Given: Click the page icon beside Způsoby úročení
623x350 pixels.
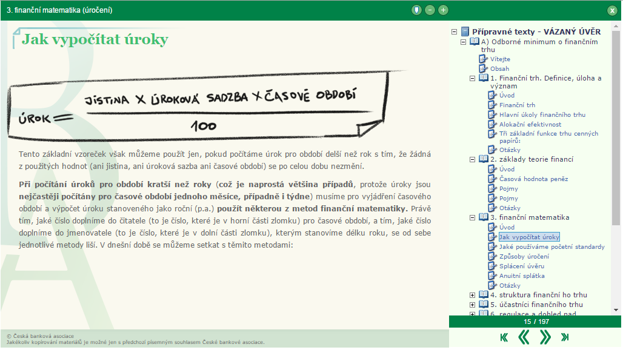Looking at the screenshot, I should click(x=492, y=256).
